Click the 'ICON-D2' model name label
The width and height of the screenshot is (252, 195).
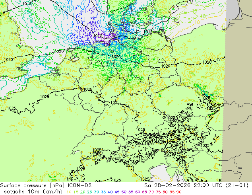pos(80,185)
